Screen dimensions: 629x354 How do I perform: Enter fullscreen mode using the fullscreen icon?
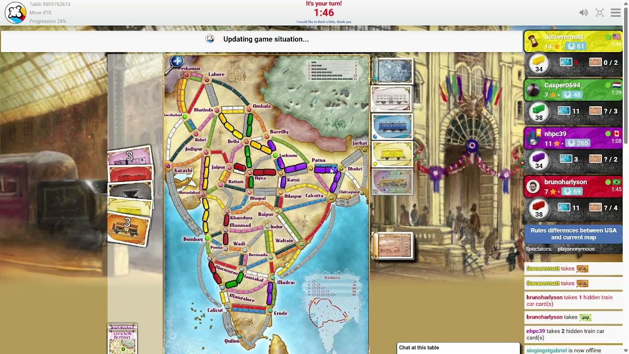click(600, 13)
